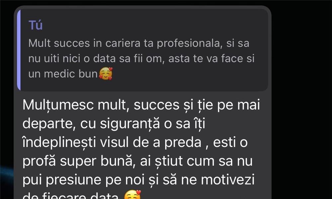The width and height of the screenshot is (332, 199).
Task: Click the line "pui presiune pe noi"
Action: tap(138, 179)
